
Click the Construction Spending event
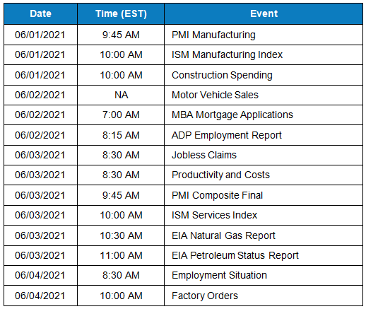264,75
